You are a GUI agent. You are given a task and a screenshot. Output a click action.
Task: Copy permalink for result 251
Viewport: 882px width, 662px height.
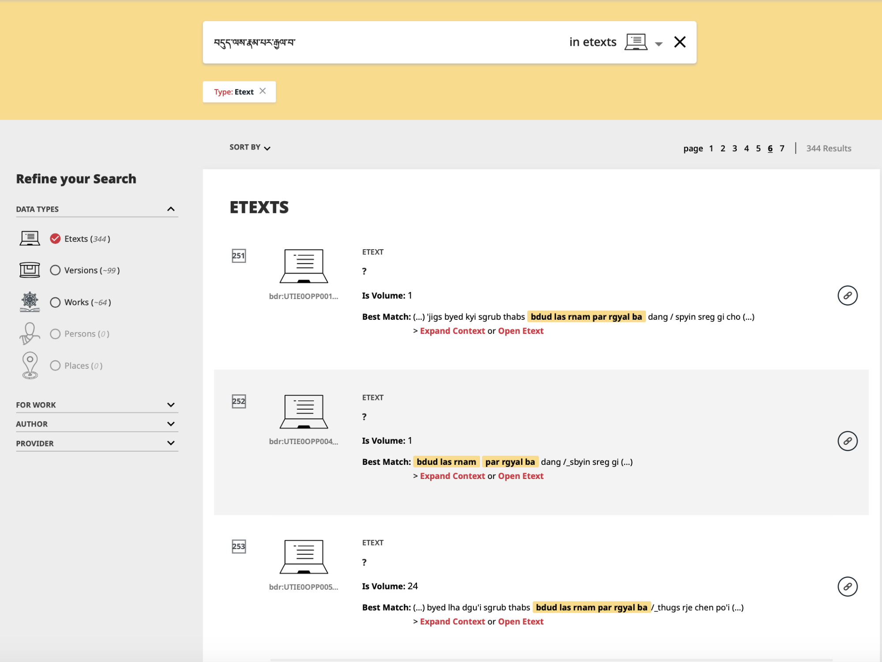847,295
